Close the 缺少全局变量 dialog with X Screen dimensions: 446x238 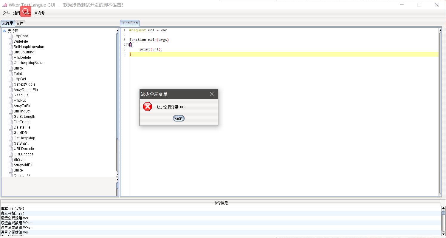pos(212,94)
